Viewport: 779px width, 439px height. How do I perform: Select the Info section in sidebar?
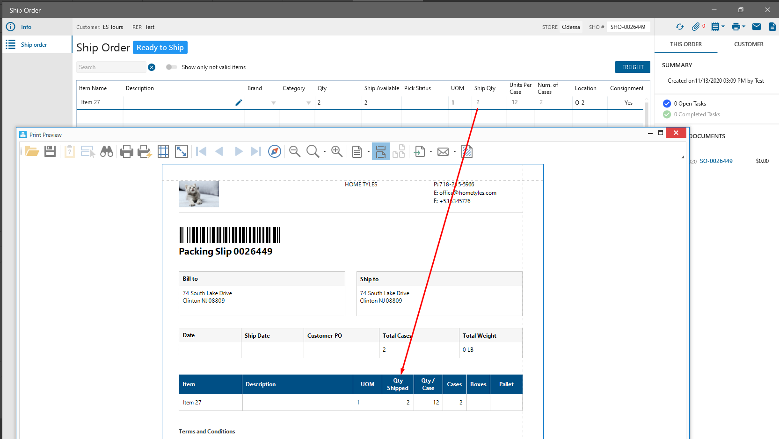[26, 27]
